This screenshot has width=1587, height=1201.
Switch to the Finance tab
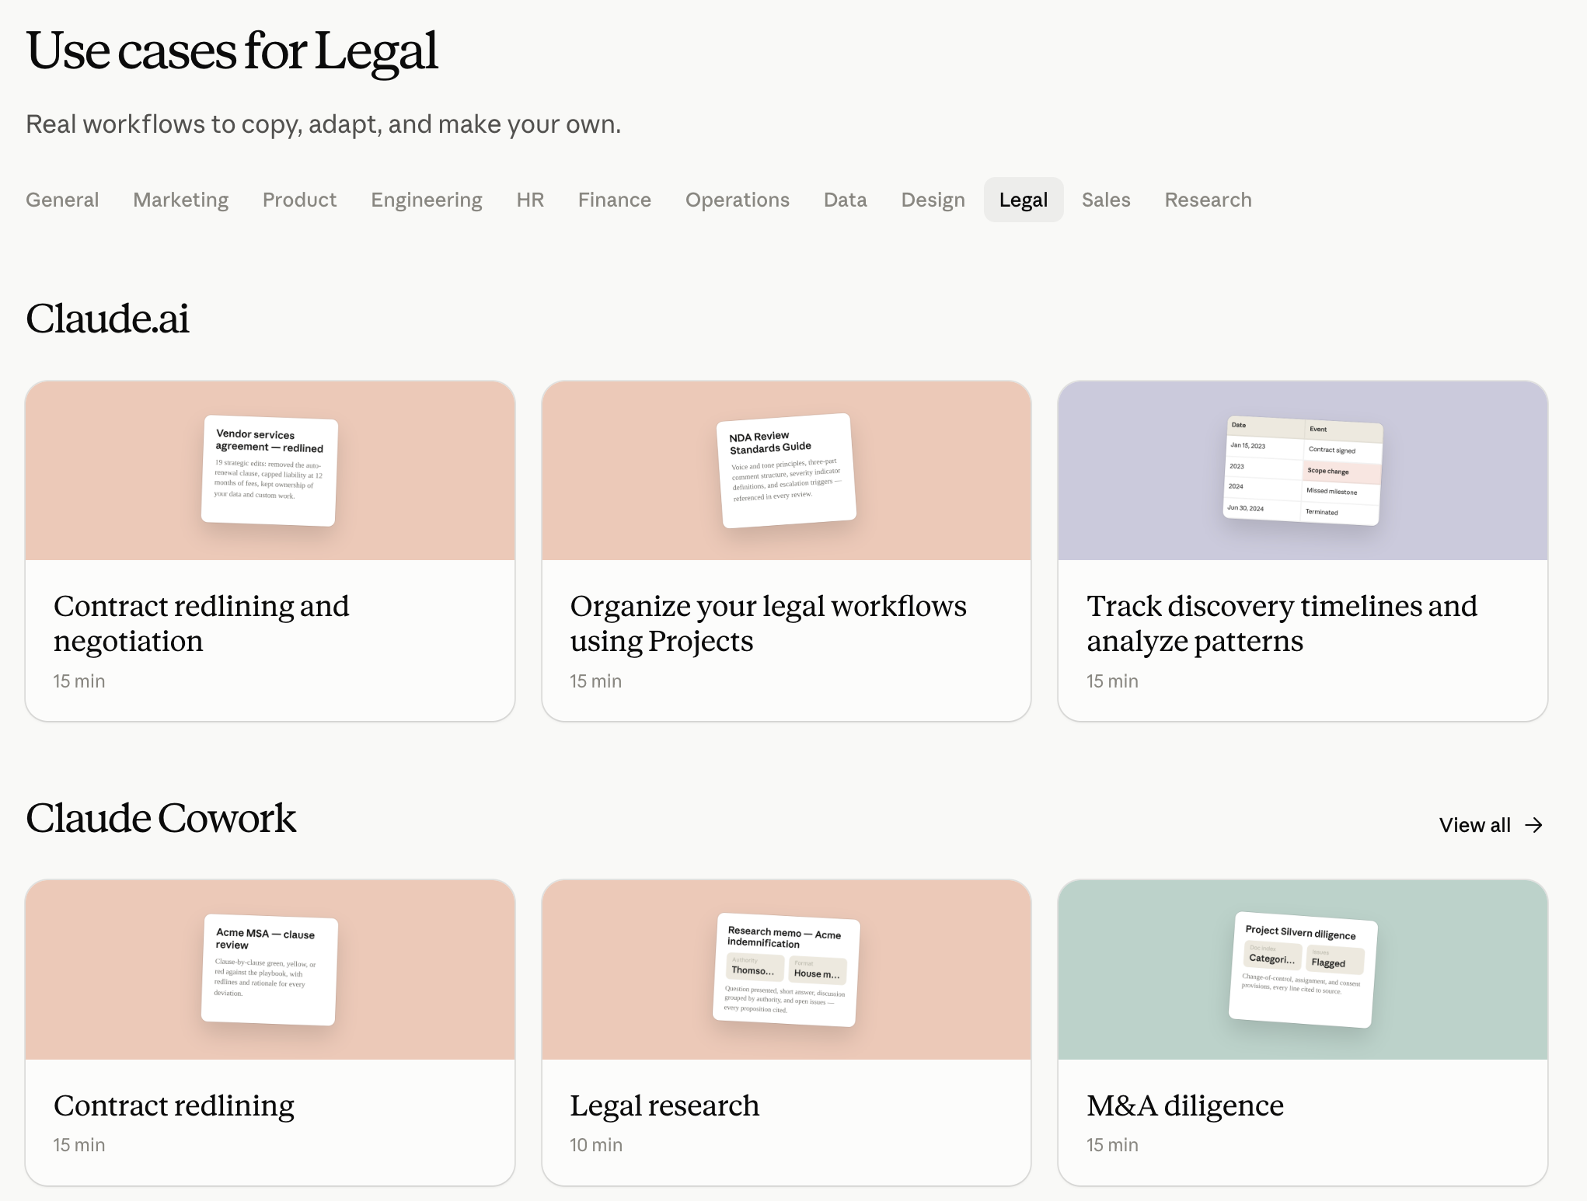615,200
